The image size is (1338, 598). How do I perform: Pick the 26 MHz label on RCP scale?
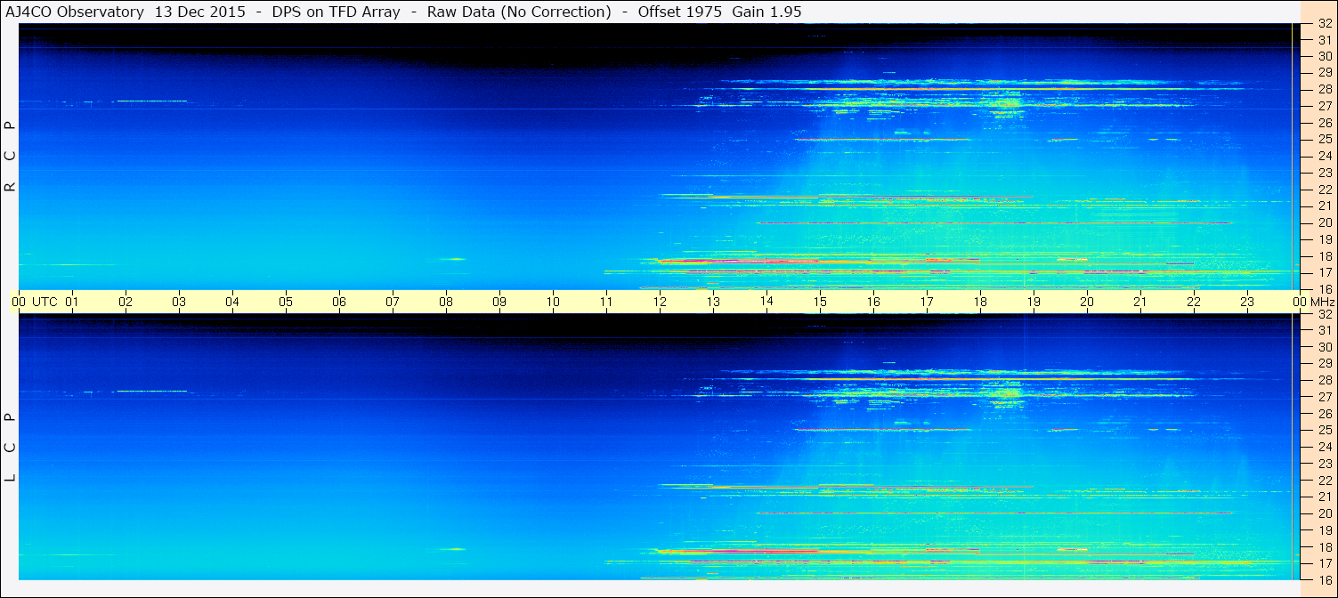pyautogui.click(x=1325, y=123)
